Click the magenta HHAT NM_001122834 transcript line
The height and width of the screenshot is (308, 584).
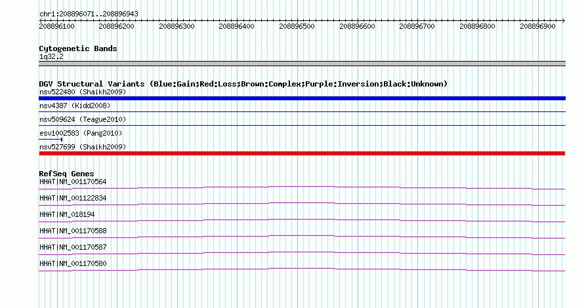point(302,204)
